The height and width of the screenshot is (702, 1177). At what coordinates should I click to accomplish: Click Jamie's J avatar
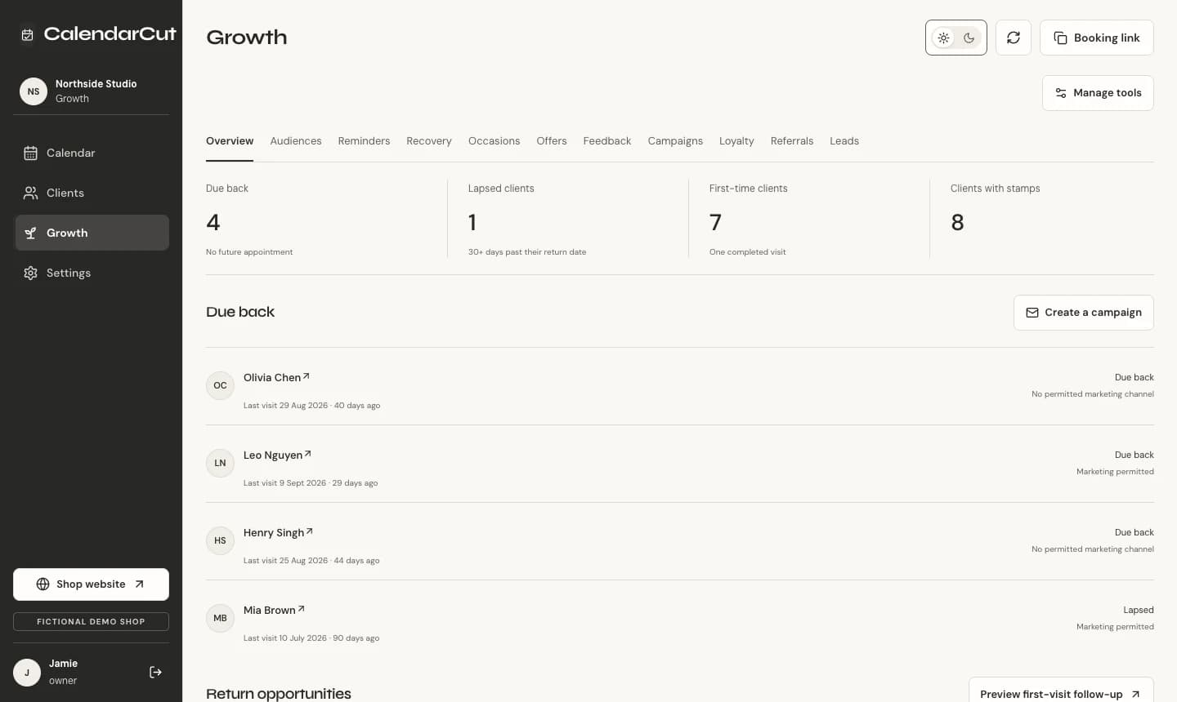[x=27, y=673]
